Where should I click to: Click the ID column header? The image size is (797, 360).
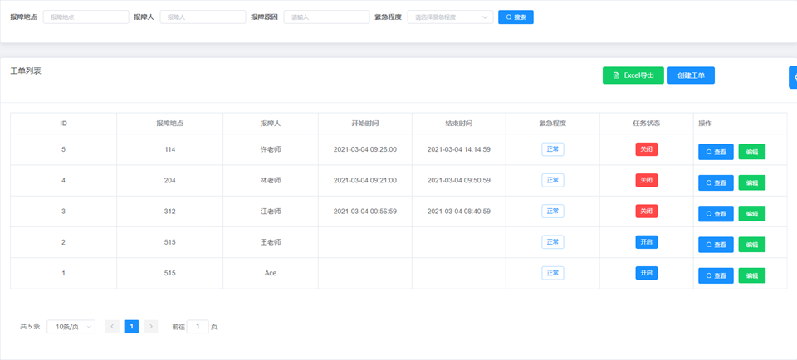64,124
